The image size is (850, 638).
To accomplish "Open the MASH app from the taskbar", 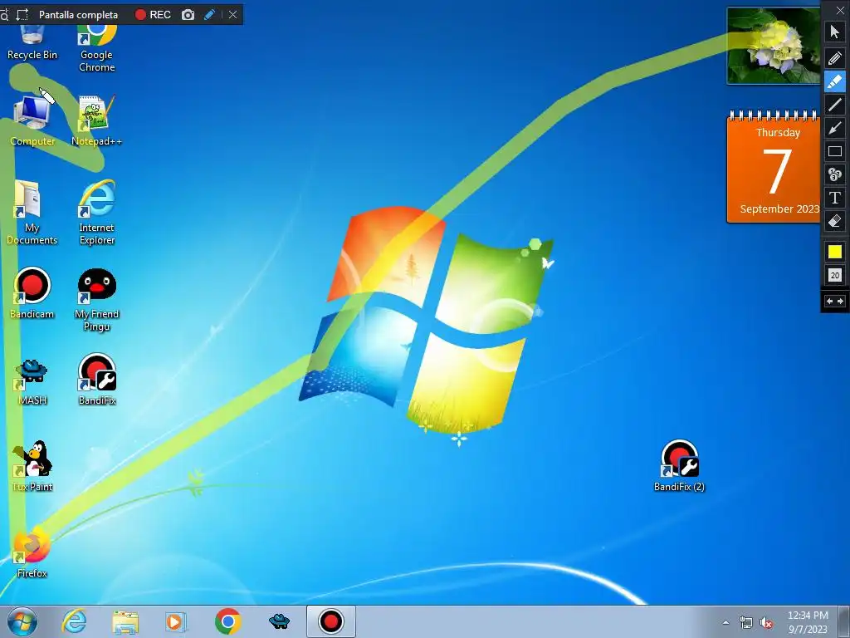I will [x=279, y=621].
